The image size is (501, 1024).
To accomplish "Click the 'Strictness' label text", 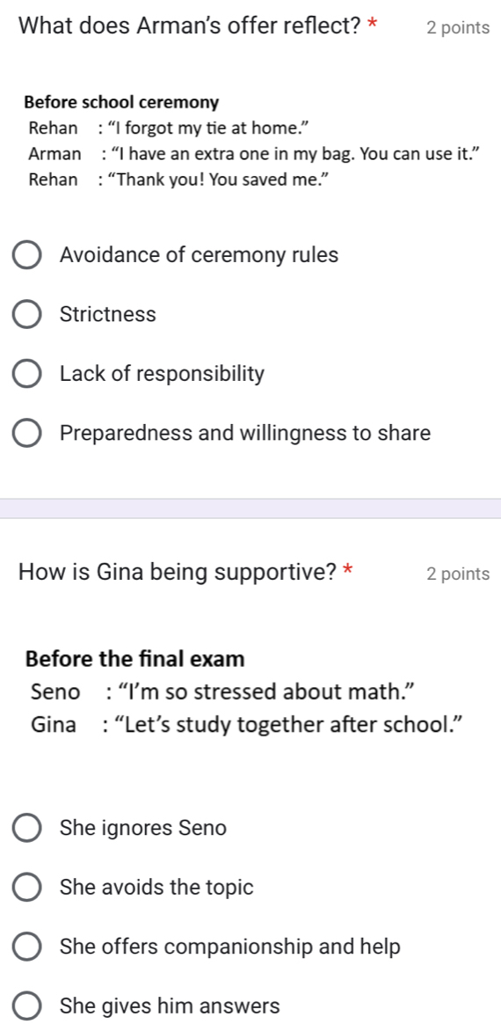I will click(107, 315).
